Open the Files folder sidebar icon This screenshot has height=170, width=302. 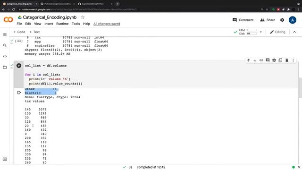5,67
